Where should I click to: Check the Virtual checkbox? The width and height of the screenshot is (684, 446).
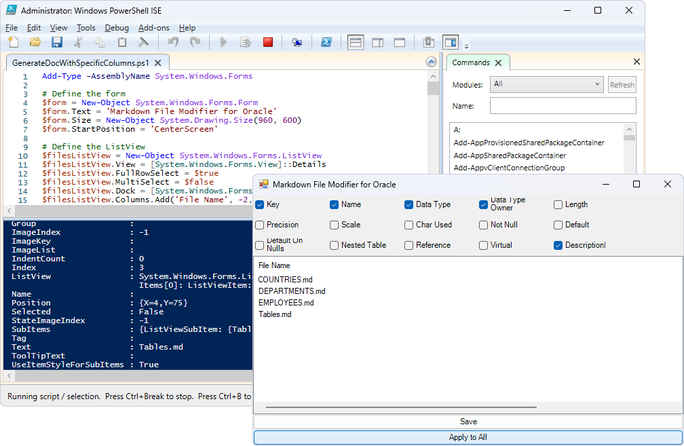[483, 245]
